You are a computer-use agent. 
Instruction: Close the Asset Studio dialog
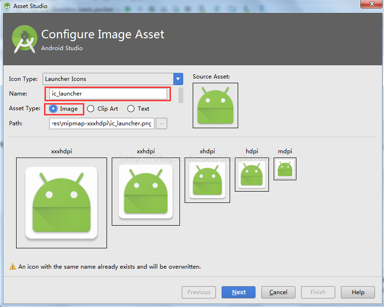point(371,4)
